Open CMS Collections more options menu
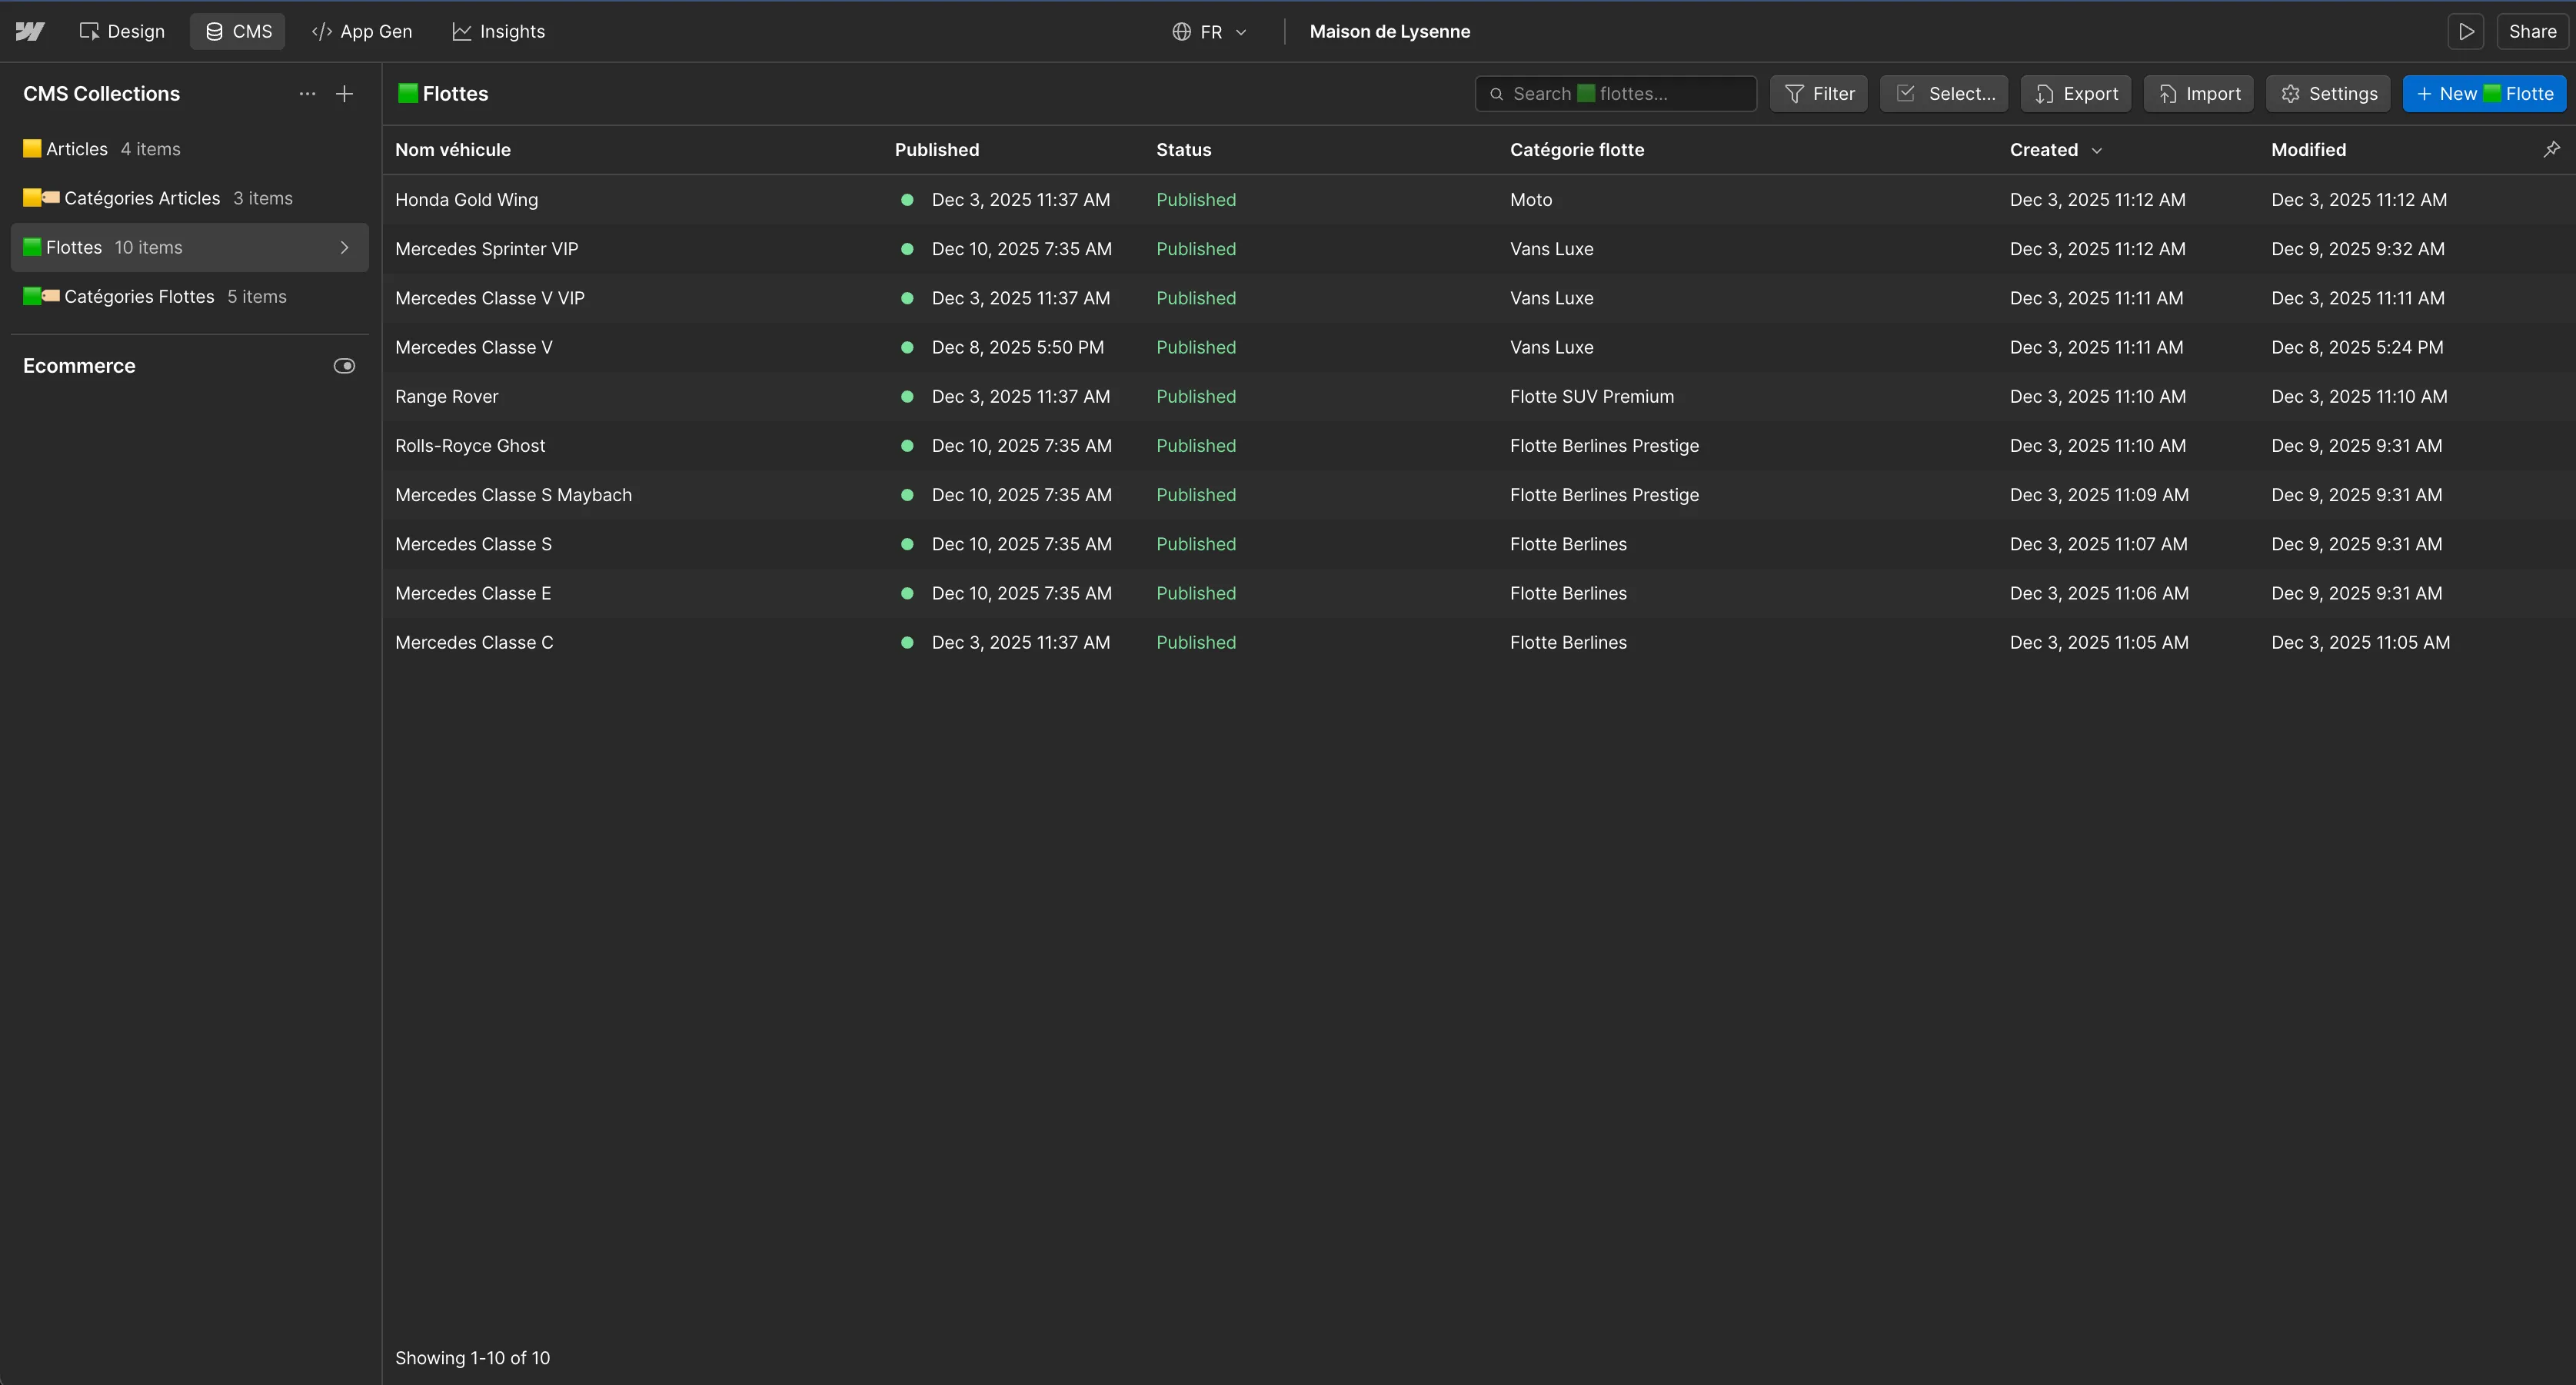 (307, 94)
